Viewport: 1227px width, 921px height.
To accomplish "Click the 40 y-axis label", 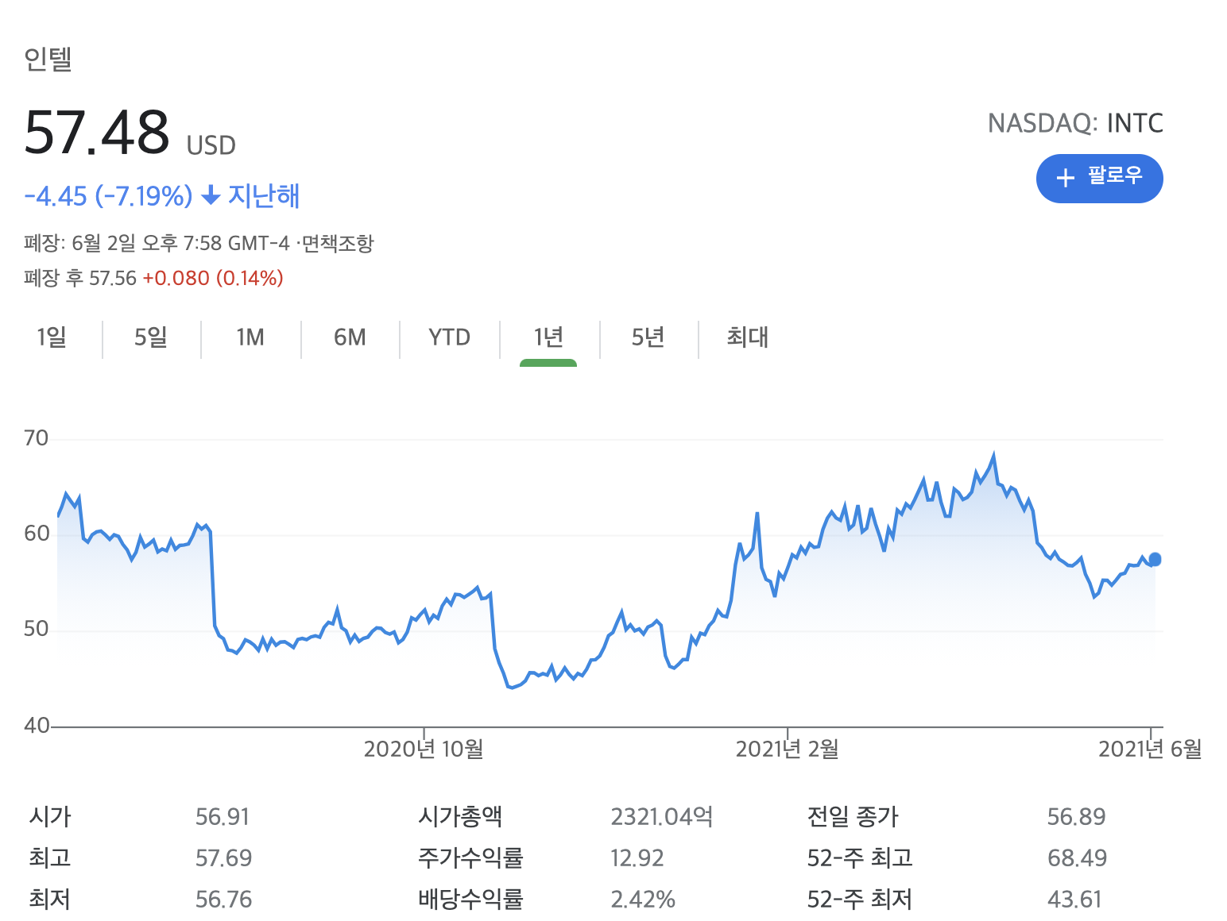I will tap(37, 726).
